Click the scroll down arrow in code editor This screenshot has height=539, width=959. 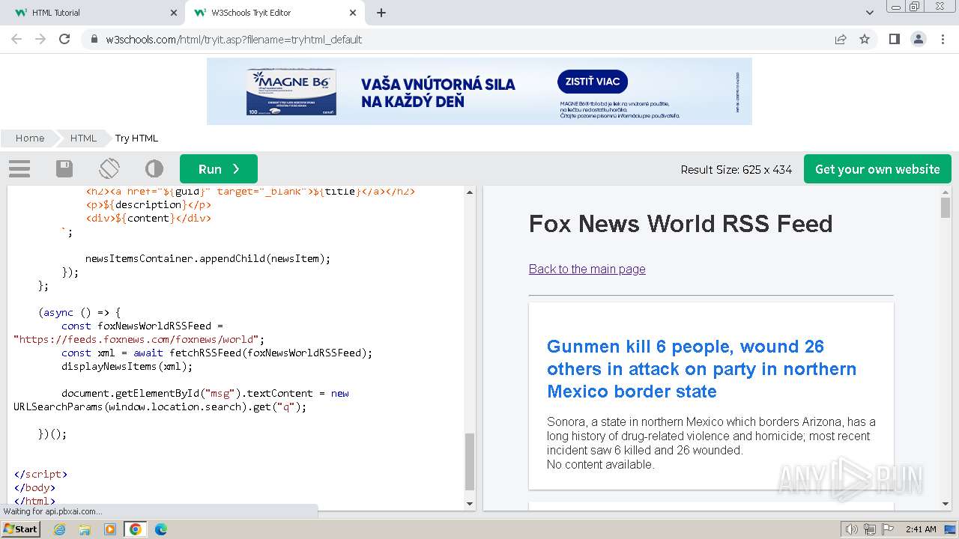(470, 504)
